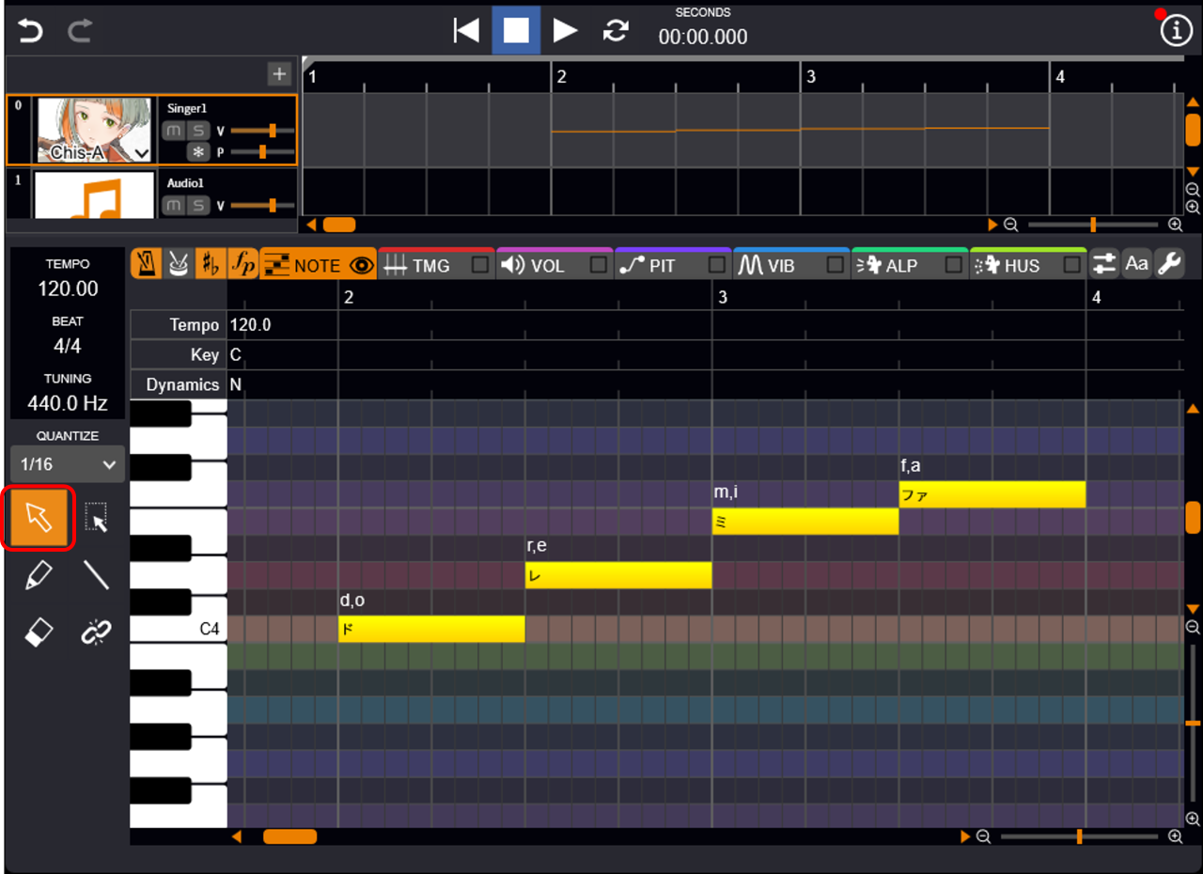Pick the range selection tool
The height and width of the screenshot is (874, 1203).
(x=96, y=518)
